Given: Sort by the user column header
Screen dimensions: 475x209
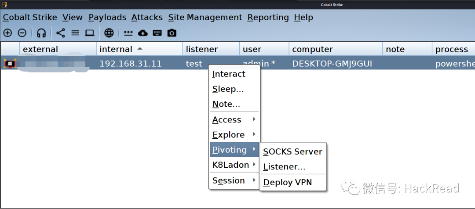Looking at the screenshot, I should pyautogui.click(x=264, y=49).
